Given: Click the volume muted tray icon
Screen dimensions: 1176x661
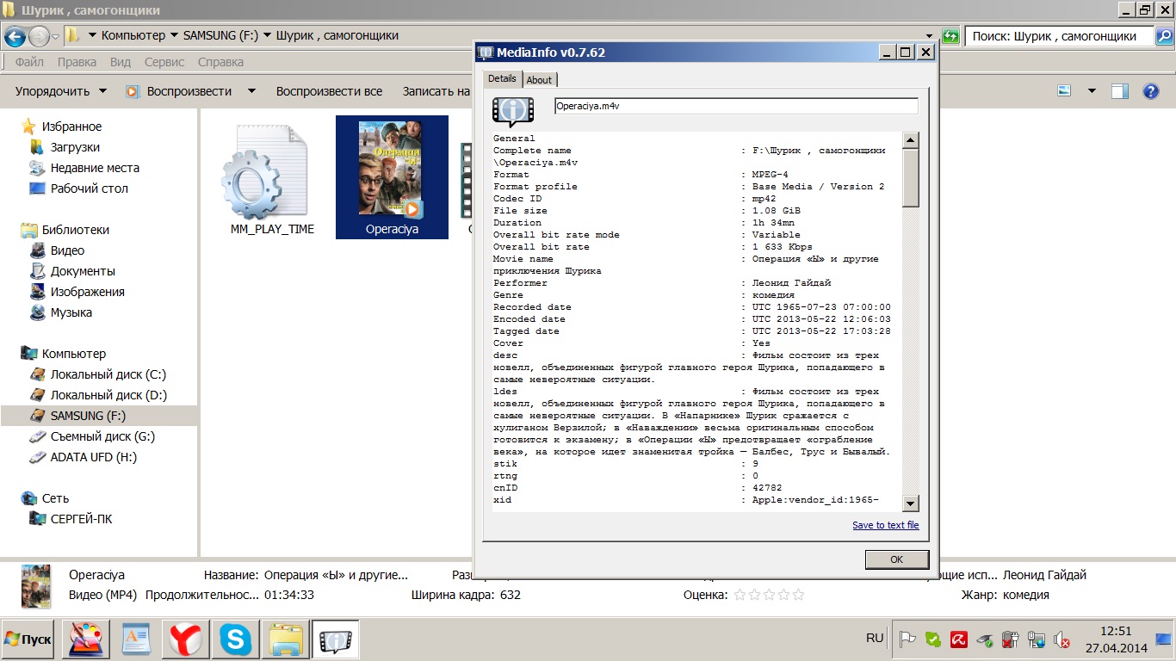Looking at the screenshot, I should tap(1061, 639).
